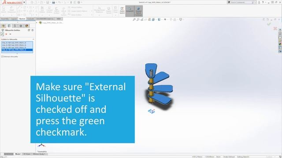Click Move Entities in the ribbon
The height and width of the screenshot is (158, 282).
pyautogui.click(x=75, y=15)
